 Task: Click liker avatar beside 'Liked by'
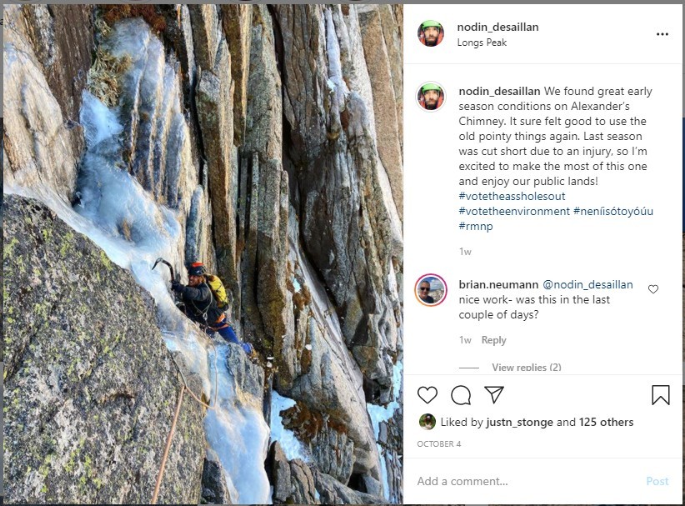[x=427, y=422]
